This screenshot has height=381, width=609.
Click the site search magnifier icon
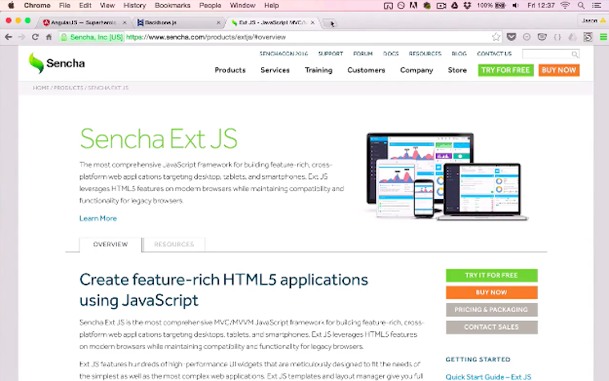pos(575,54)
